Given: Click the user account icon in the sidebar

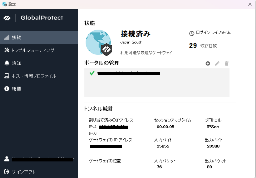Looking at the screenshot, I should coord(7,159).
